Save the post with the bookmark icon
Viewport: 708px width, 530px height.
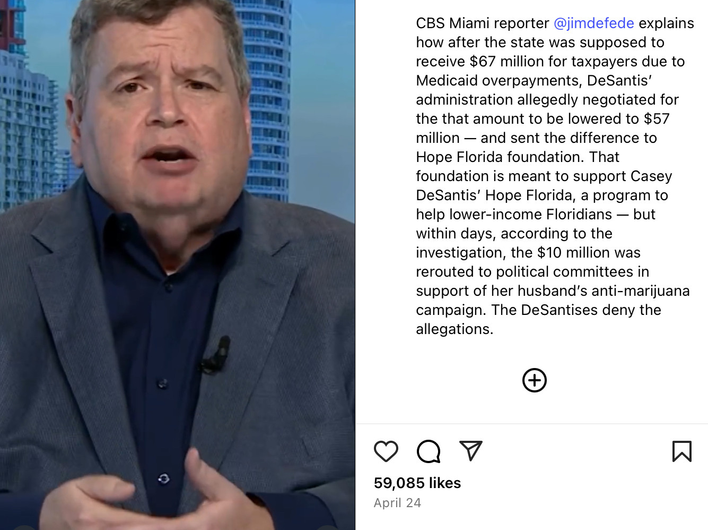(x=682, y=451)
